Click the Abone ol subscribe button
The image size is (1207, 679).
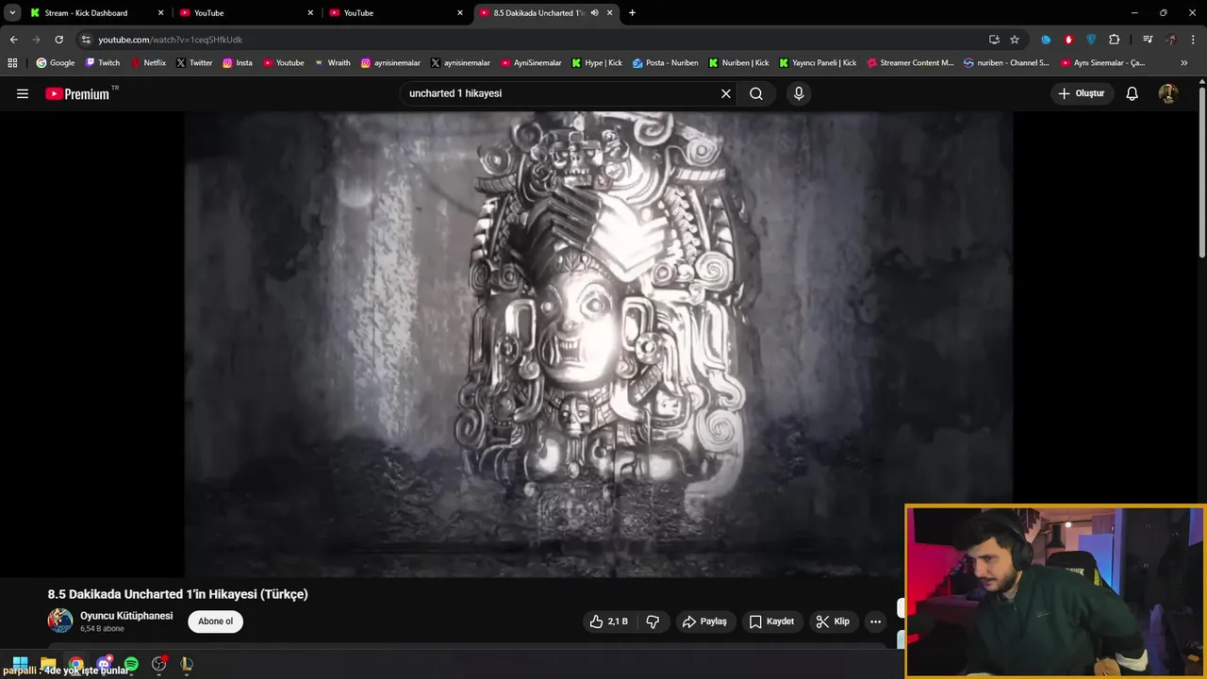tap(215, 621)
